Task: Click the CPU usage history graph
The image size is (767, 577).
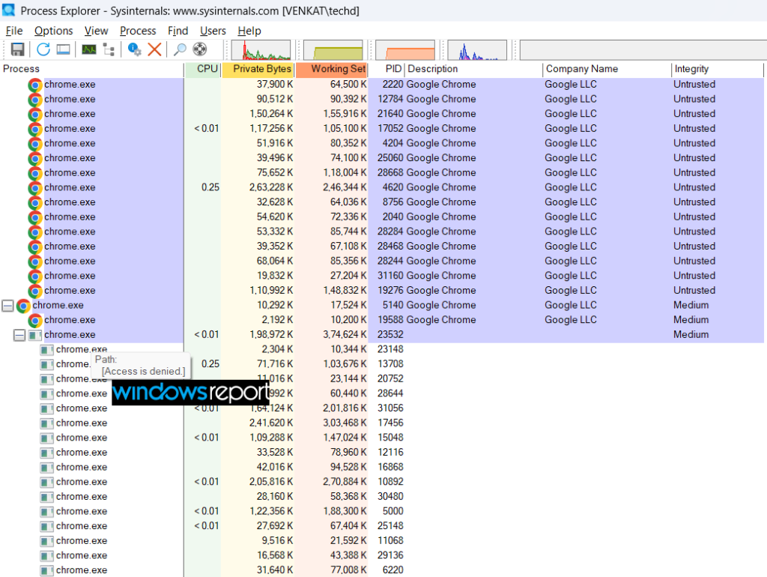Action: (261, 50)
